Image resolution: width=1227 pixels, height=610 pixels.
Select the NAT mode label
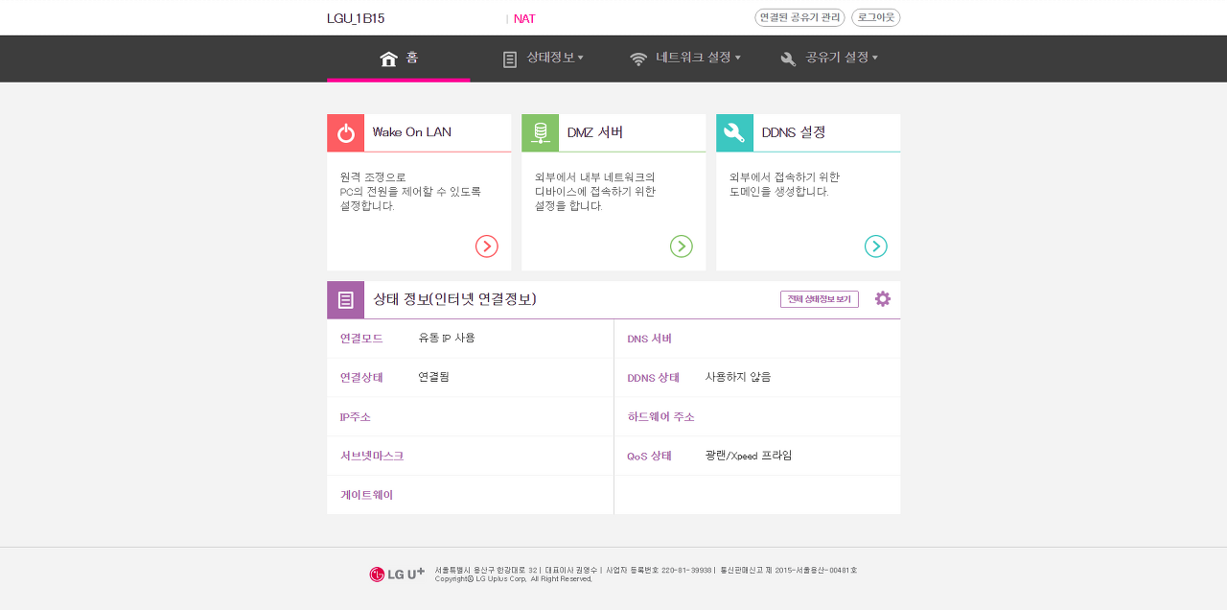[524, 18]
